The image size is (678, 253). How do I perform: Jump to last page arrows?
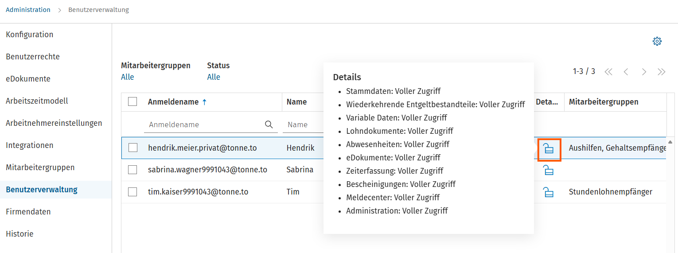point(662,72)
